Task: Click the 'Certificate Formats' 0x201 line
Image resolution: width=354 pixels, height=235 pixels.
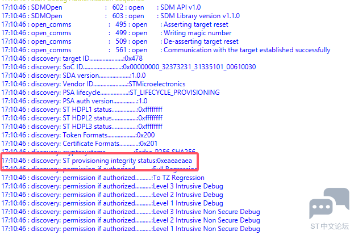Action: click(79, 144)
